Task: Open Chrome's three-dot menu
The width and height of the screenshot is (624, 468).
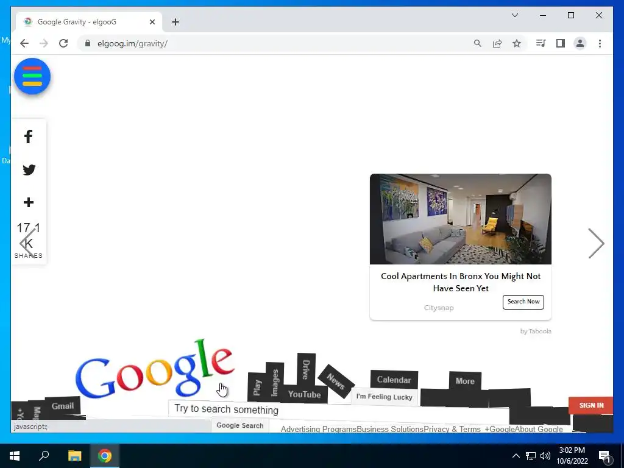Action: (600, 43)
